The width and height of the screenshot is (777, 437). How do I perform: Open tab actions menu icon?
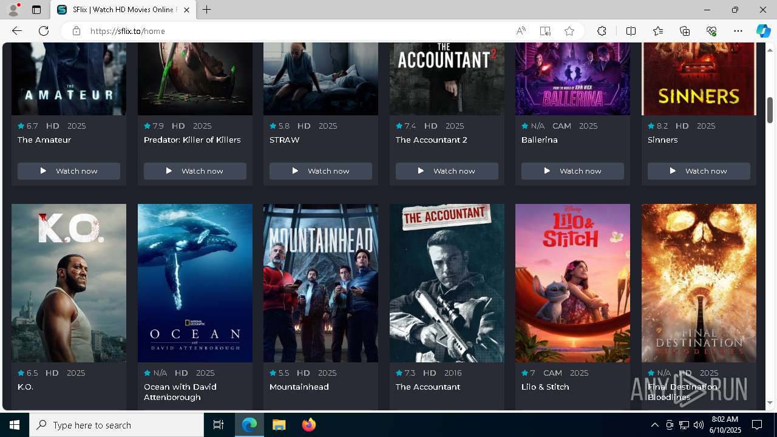(36, 10)
